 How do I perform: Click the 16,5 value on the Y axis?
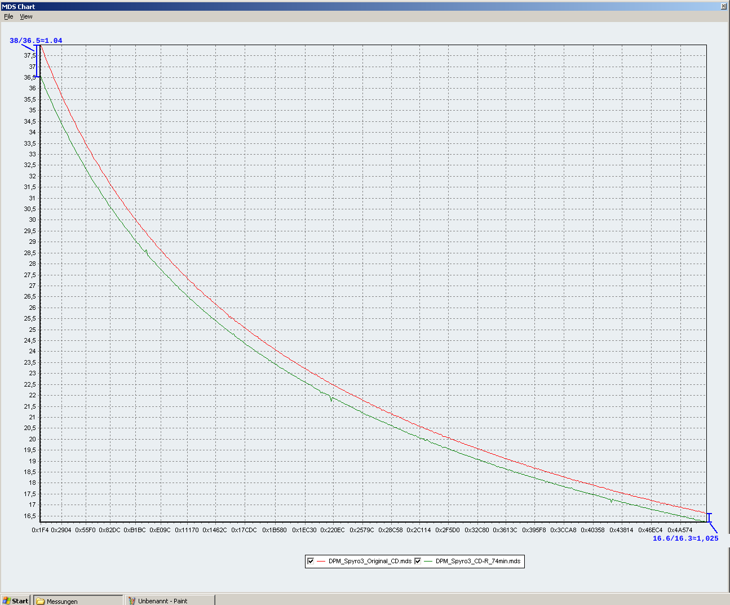coord(30,516)
